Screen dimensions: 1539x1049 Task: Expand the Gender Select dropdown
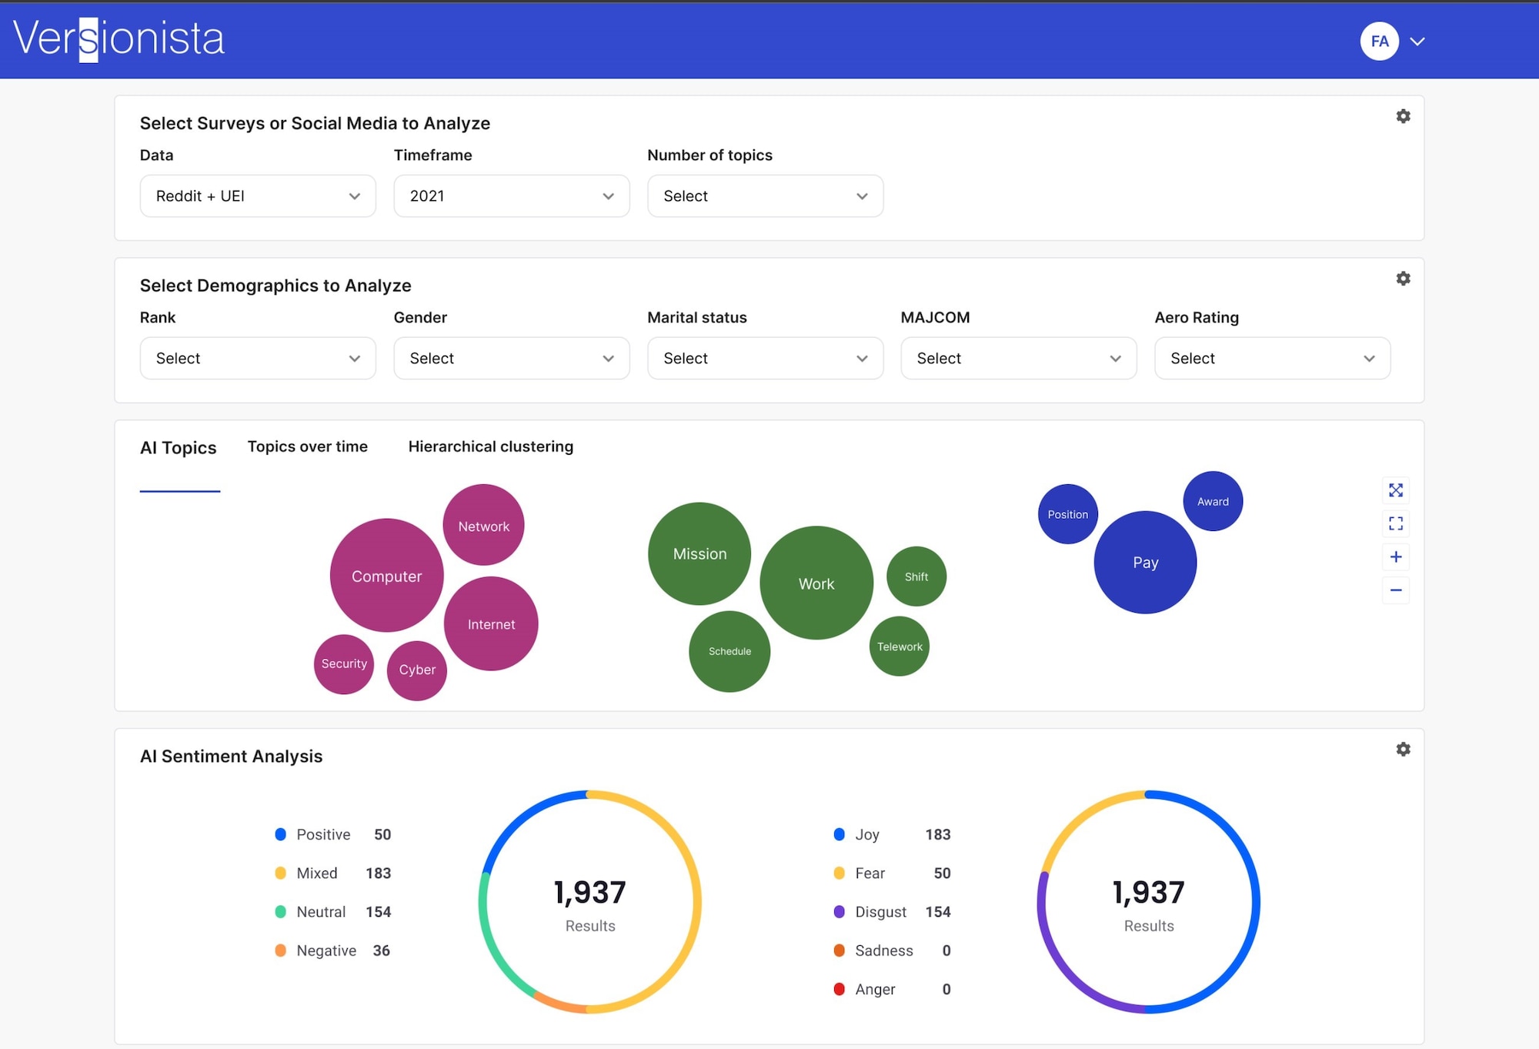pos(511,358)
